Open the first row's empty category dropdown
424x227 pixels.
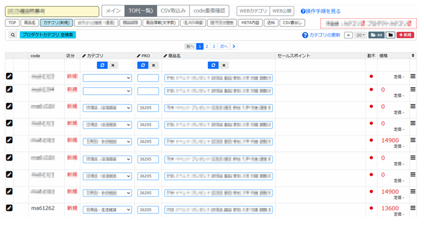[107, 78]
